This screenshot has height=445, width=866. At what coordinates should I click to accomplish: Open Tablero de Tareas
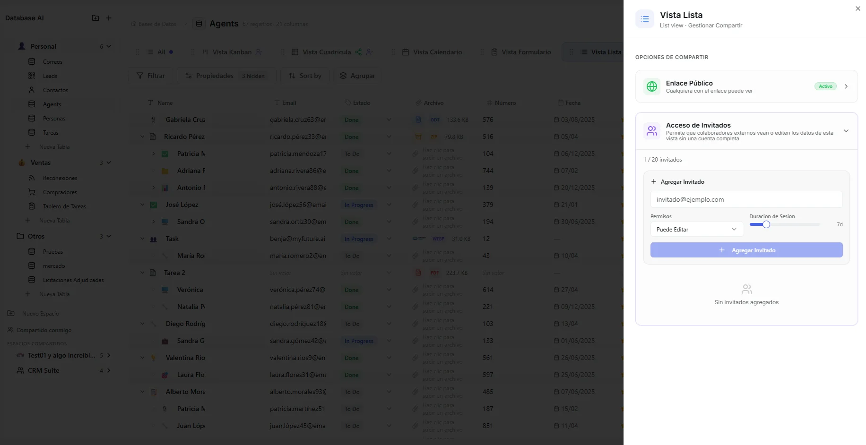click(x=64, y=206)
